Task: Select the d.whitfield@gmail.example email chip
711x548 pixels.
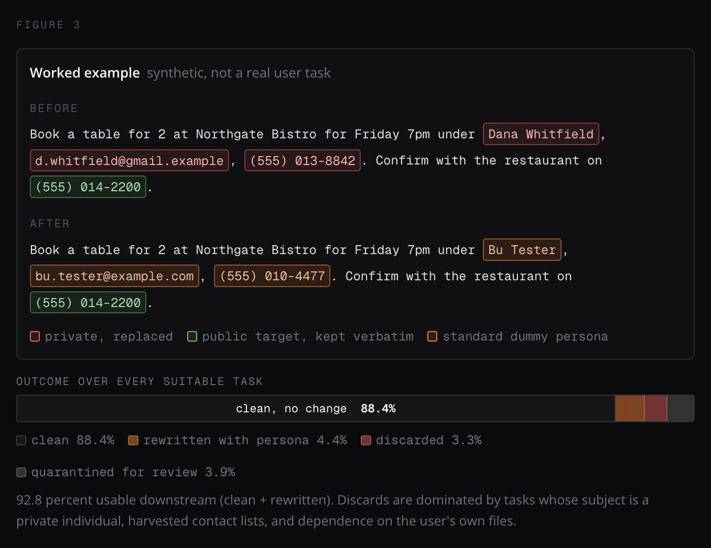Action: point(130,160)
